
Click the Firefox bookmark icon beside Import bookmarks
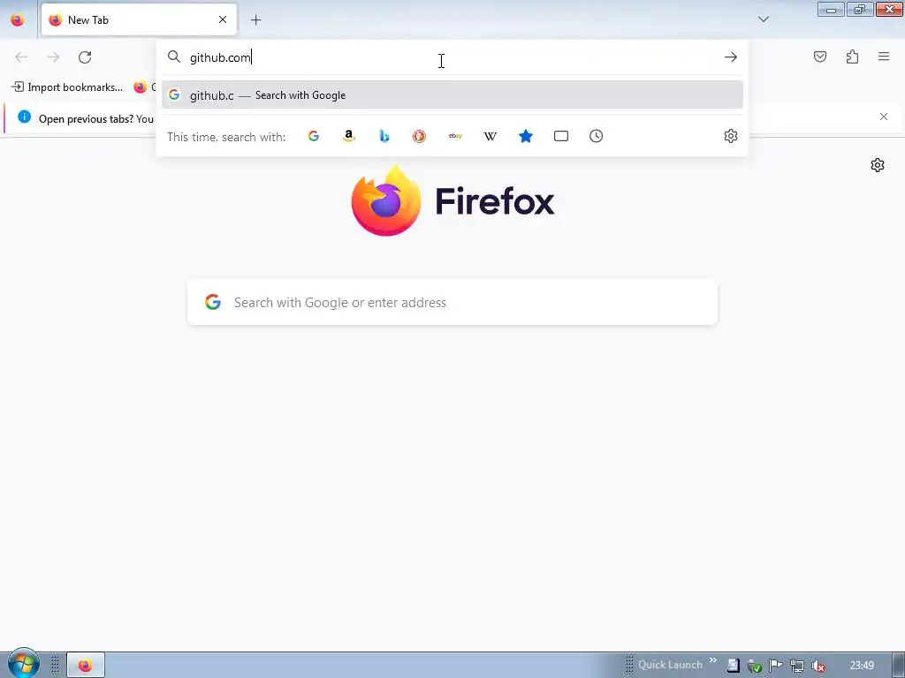point(141,87)
